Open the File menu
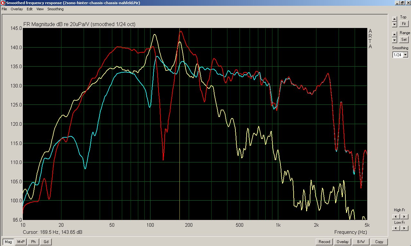The height and width of the screenshot is (246, 411). click(x=4, y=9)
